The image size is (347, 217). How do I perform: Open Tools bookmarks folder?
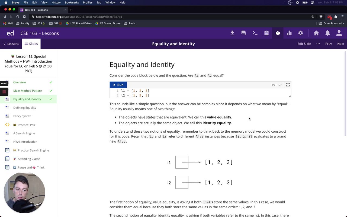[129, 23]
